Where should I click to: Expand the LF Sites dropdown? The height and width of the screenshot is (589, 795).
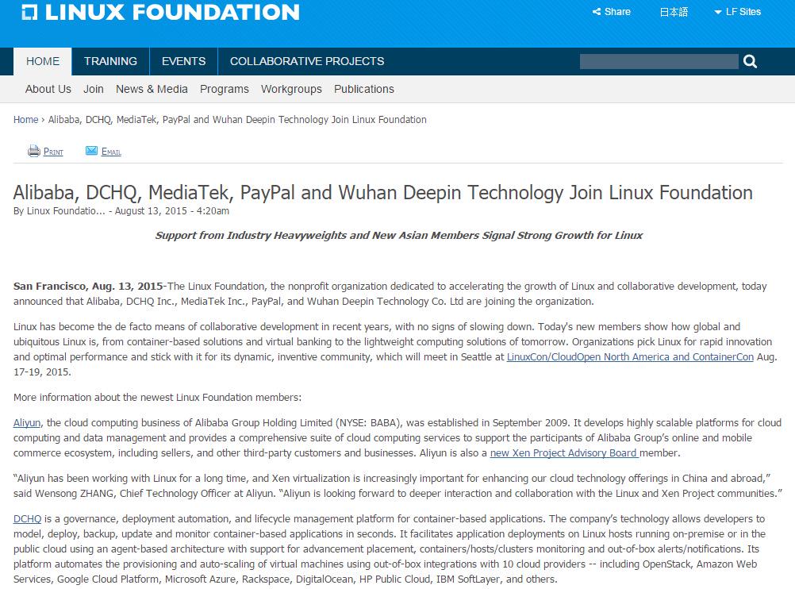(737, 12)
